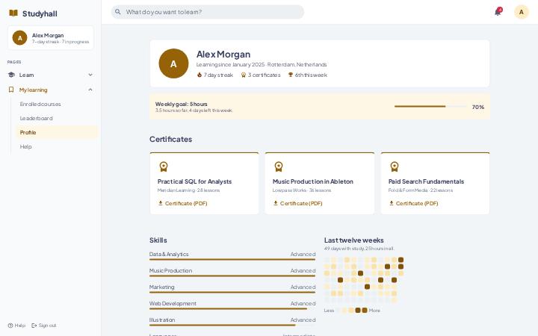This screenshot has height=336, width=538.
Task: Click the Studyhall book logo icon
Action: pos(13,13)
